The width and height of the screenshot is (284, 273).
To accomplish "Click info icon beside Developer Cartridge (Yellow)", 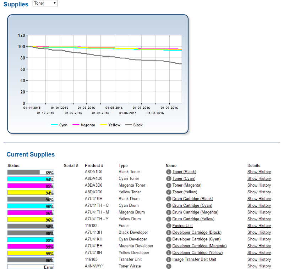I will [168, 253].
